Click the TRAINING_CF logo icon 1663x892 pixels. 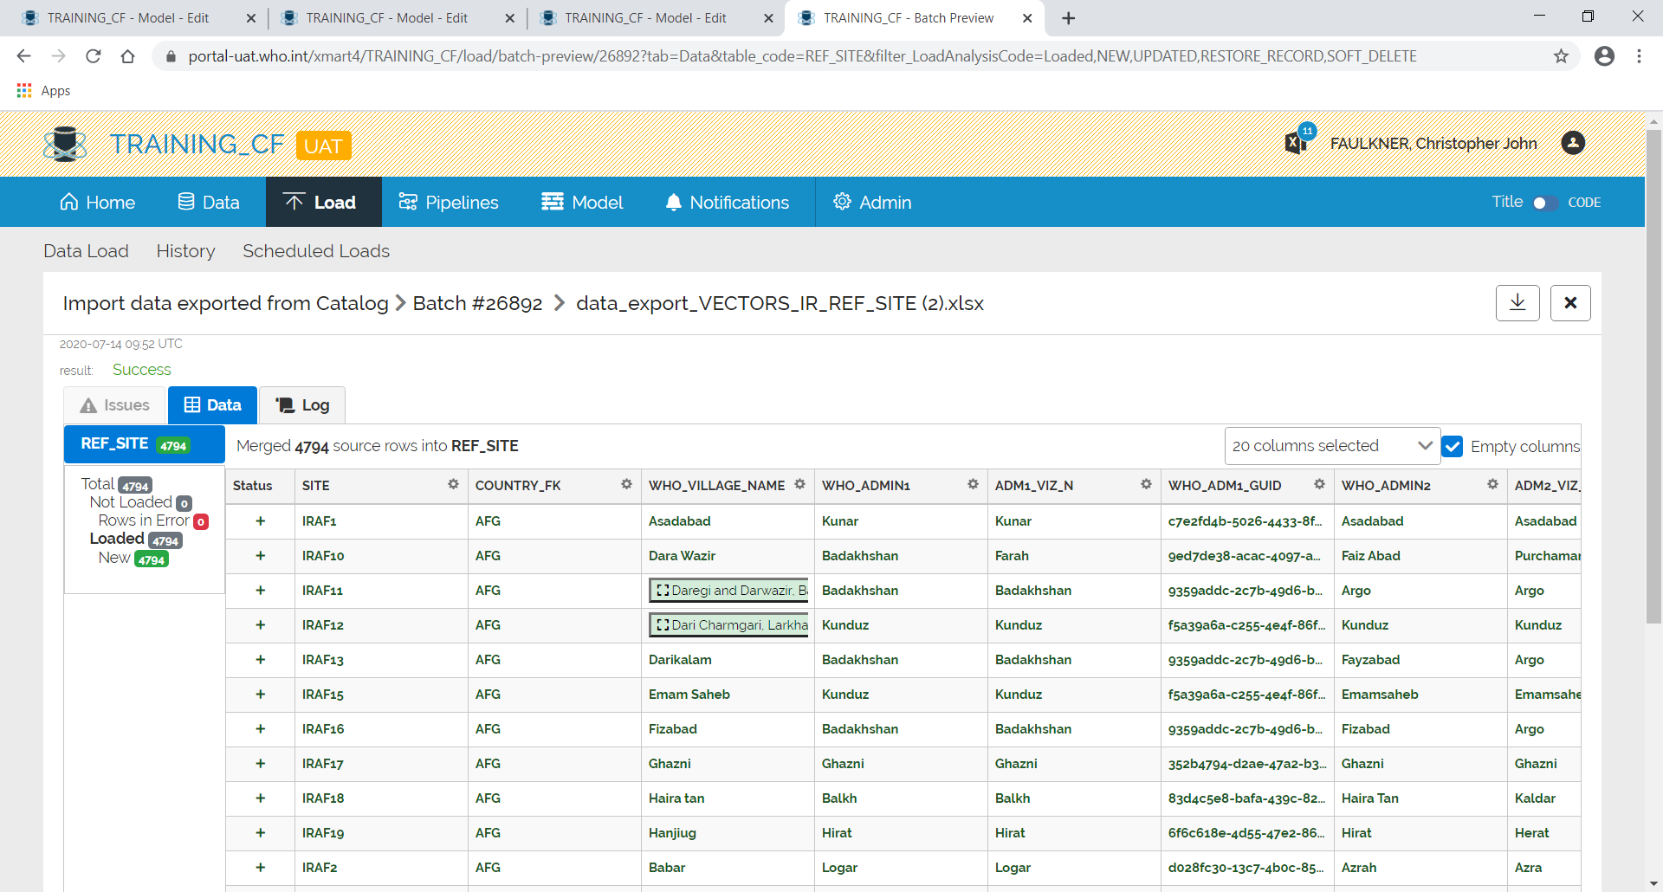pyautogui.click(x=65, y=145)
